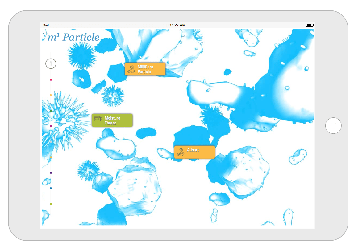
Task: Select the red dot on the timeline
Action: pos(50,79)
